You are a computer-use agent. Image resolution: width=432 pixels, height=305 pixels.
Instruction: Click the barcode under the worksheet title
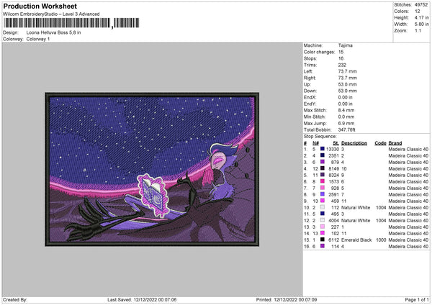(x=71, y=23)
